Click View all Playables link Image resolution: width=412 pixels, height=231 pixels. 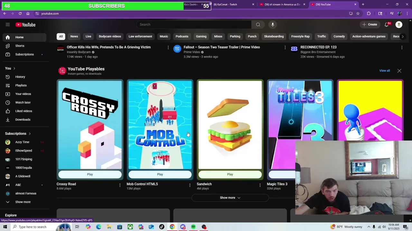[384, 71]
